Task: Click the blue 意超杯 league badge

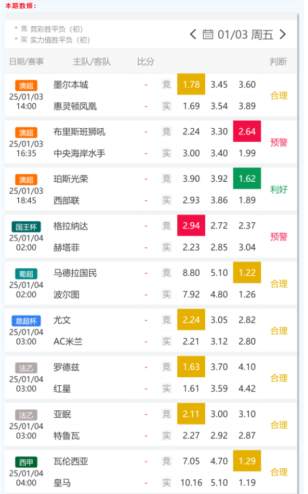Action: (x=26, y=321)
